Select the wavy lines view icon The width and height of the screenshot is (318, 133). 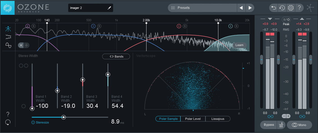tap(8, 37)
